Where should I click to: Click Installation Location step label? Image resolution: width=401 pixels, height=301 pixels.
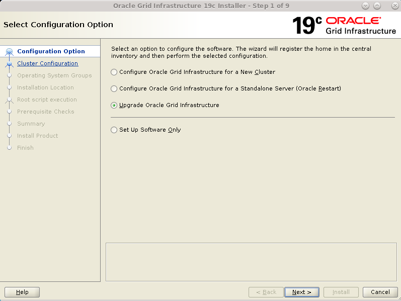point(45,87)
